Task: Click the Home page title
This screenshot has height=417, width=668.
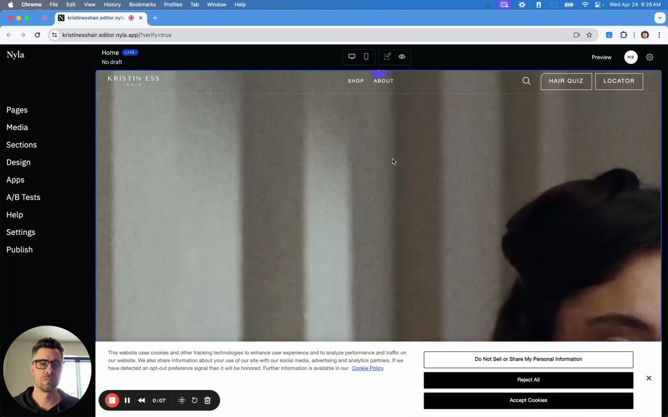Action: click(110, 53)
